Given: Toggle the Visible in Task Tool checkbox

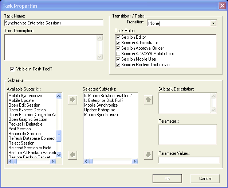Looking at the screenshot, I should click(x=12, y=69).
